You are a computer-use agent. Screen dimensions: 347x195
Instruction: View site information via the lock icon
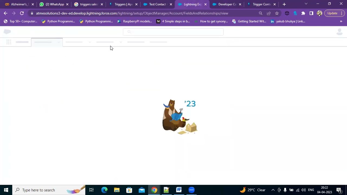point(32,13)
